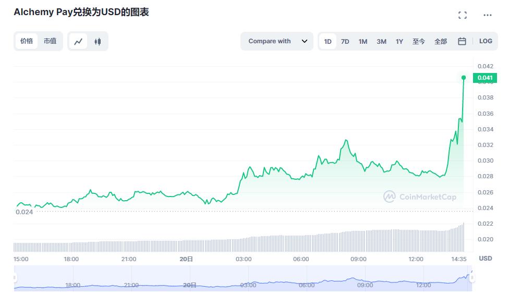Click the left handle of range slider

pyautogui.click(x=15, y=278)
